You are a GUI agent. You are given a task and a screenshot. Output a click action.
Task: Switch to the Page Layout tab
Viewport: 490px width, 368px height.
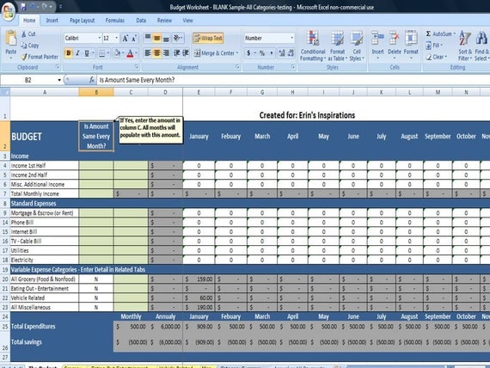[x=82, y=21]
